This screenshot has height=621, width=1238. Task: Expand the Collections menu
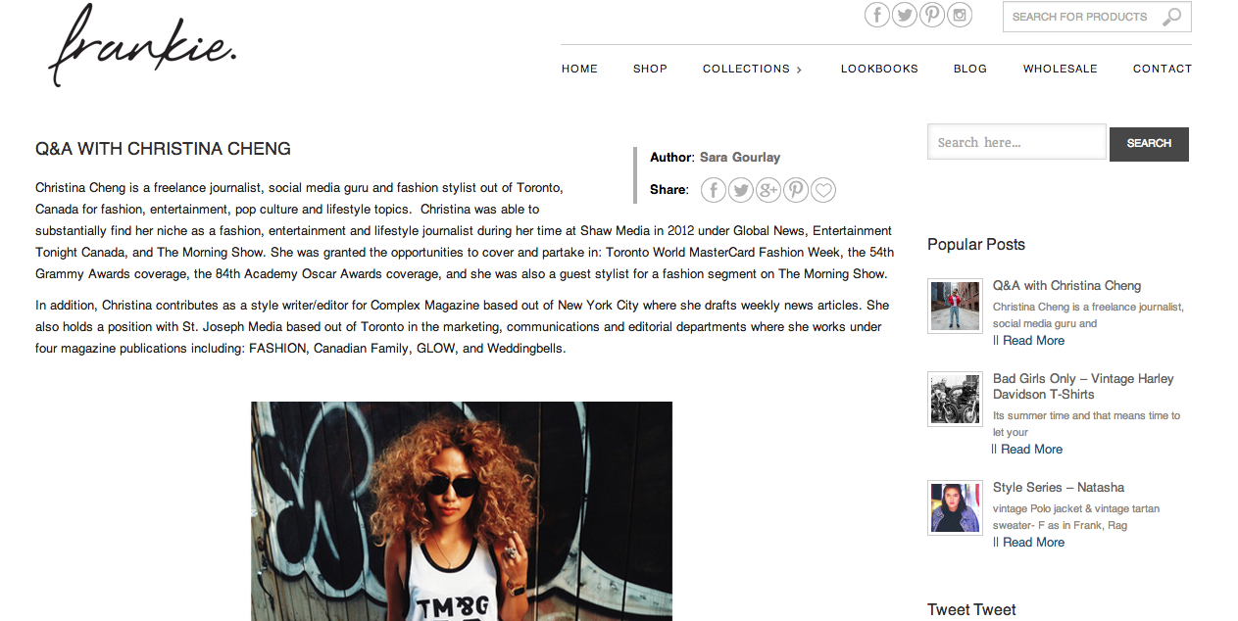[x=753, y=69]
